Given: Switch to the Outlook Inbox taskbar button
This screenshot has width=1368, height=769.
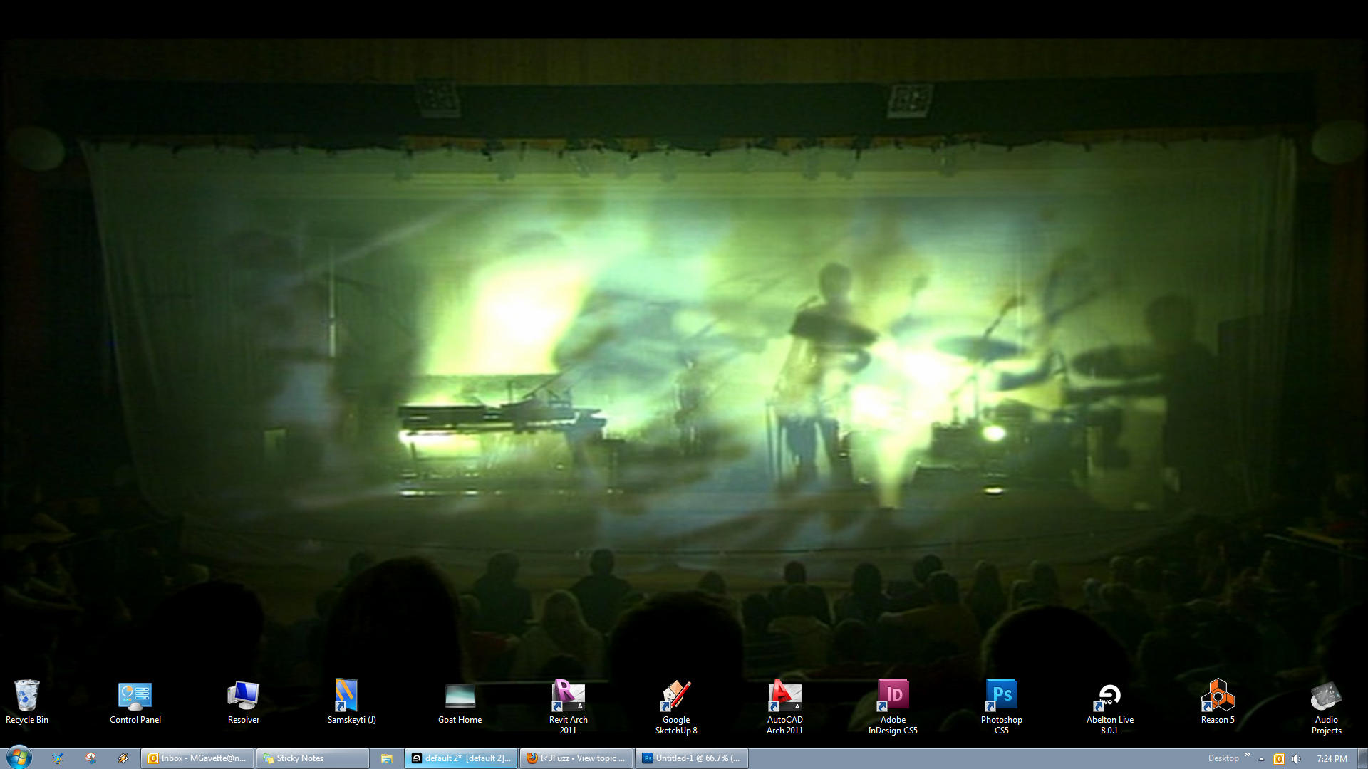Looking at the screenshot, I should [197, 758].
